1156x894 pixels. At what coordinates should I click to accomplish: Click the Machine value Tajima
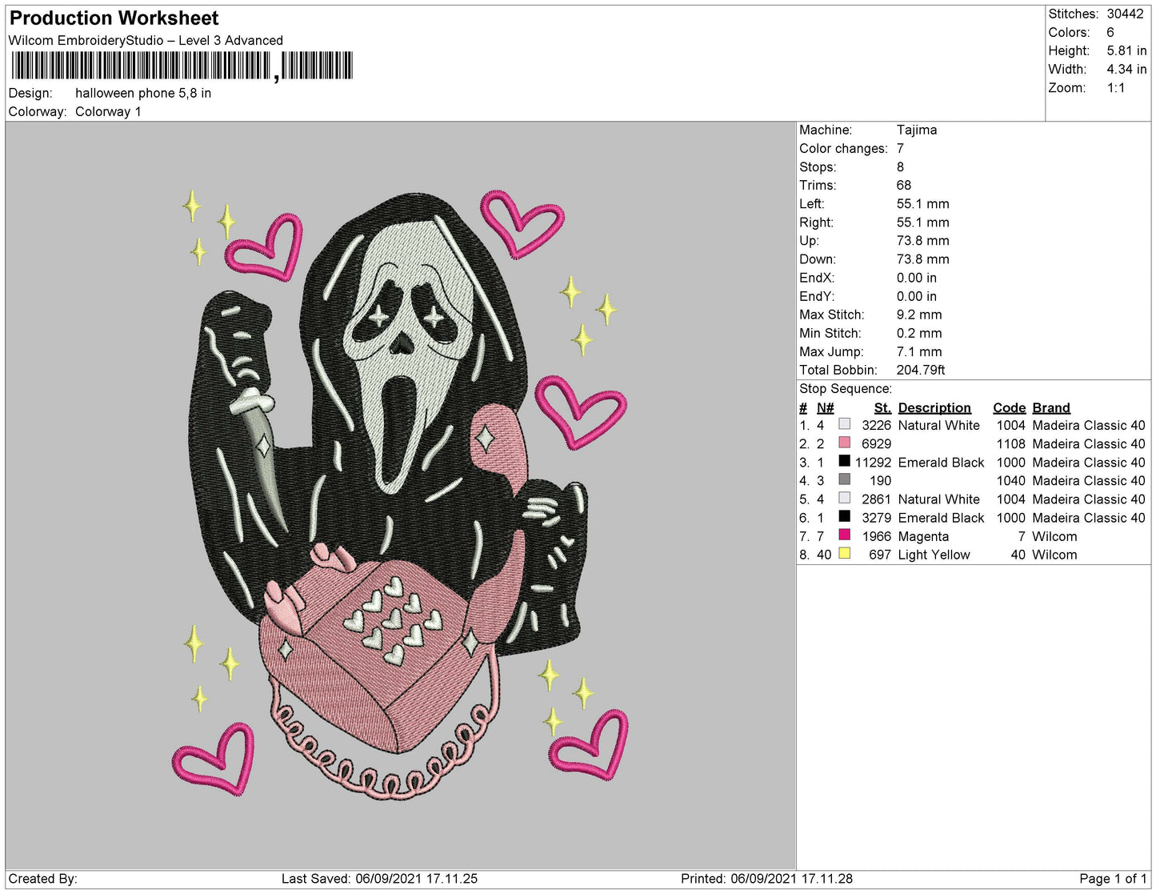click(917, 130)
